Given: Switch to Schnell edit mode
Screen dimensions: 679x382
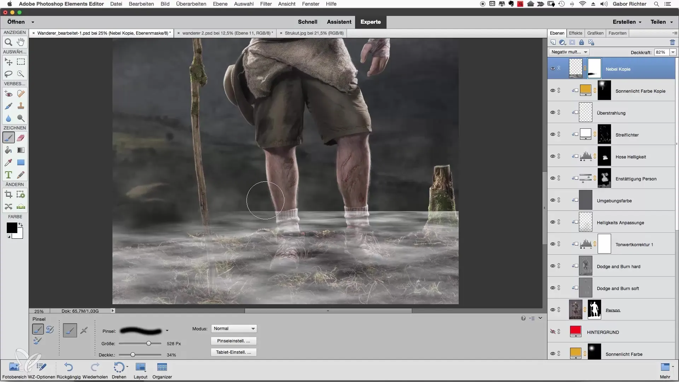Looking at the screenshot, I should click(x=307, y=22).
